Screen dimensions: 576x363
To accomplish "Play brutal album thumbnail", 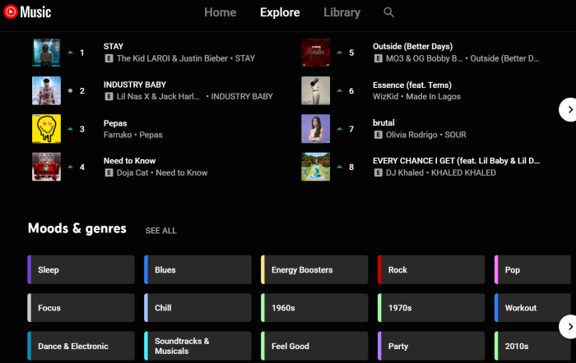I will [x=315, y=129].
